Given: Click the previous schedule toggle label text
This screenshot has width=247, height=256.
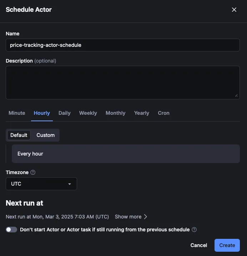Looking at the screenshot, I should [x=105, y=230].
